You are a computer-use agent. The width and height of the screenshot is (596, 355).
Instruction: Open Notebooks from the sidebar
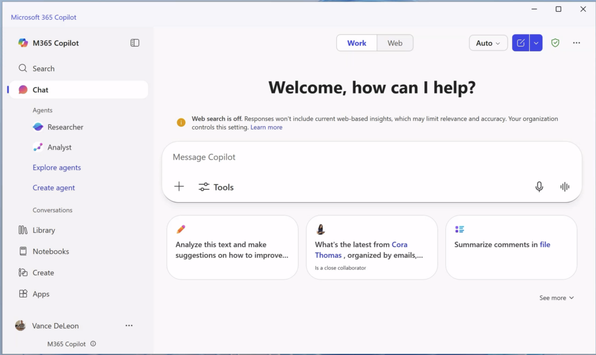tap(51, 252)
